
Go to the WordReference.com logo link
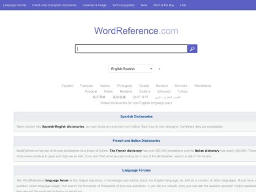(x=136, y=31)
